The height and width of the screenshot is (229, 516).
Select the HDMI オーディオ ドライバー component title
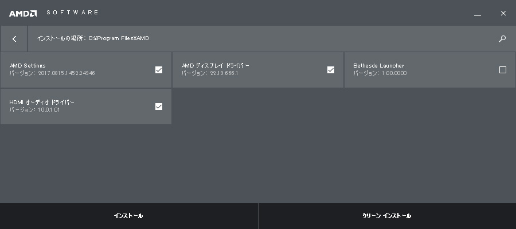42,102
